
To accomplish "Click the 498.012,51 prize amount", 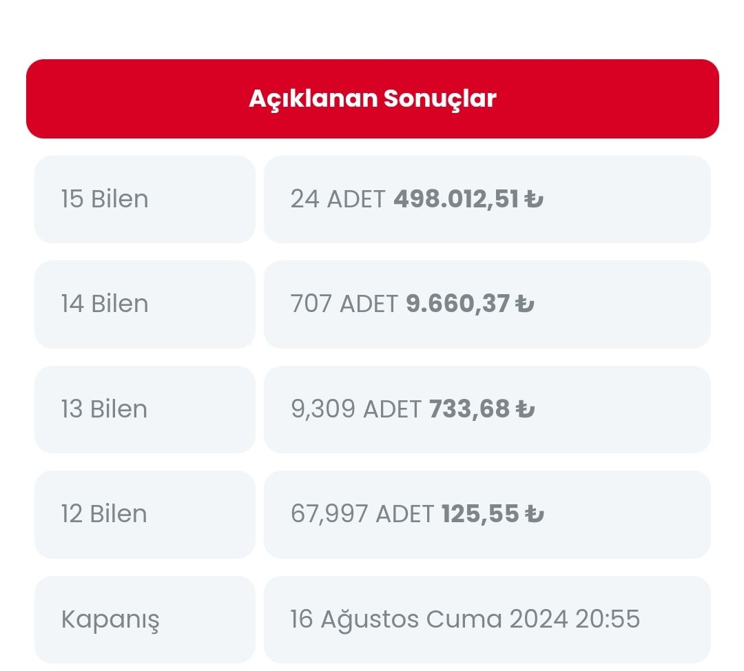I will coord(455,199).
